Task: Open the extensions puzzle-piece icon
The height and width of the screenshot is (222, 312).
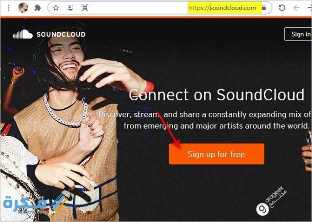Action: (38, 8)
